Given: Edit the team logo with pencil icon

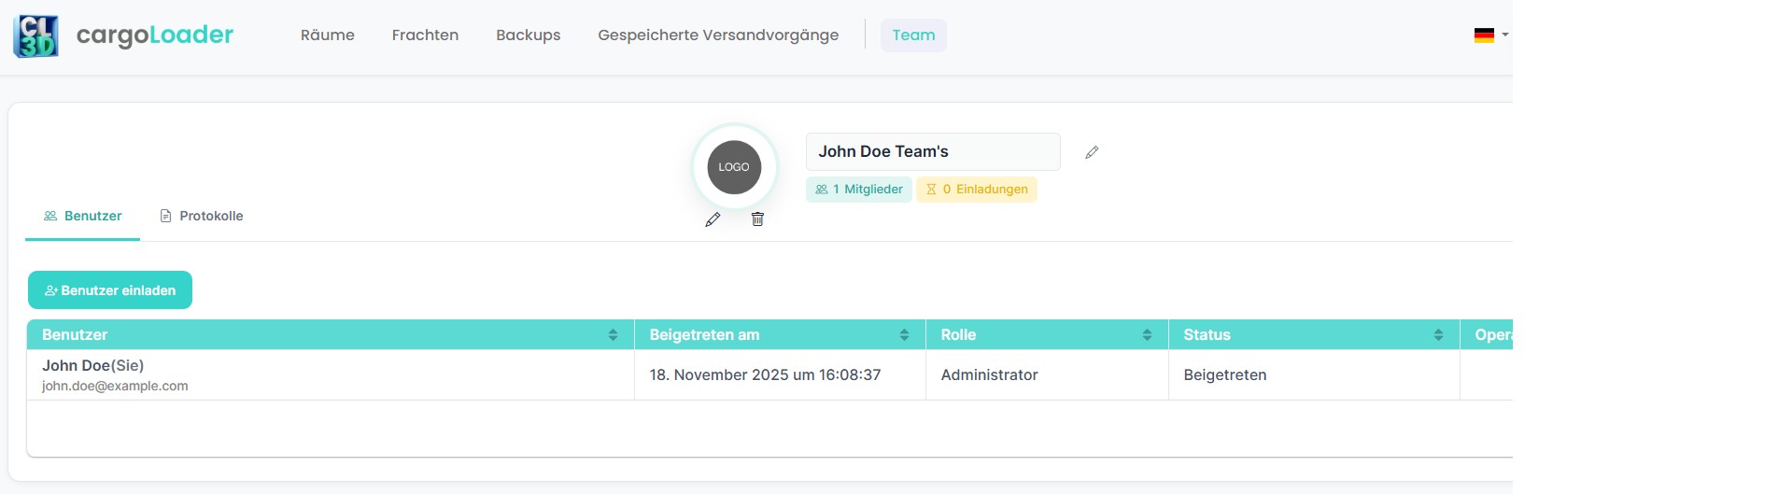Looking at the screenshot, I should click(x=713, y=219).
